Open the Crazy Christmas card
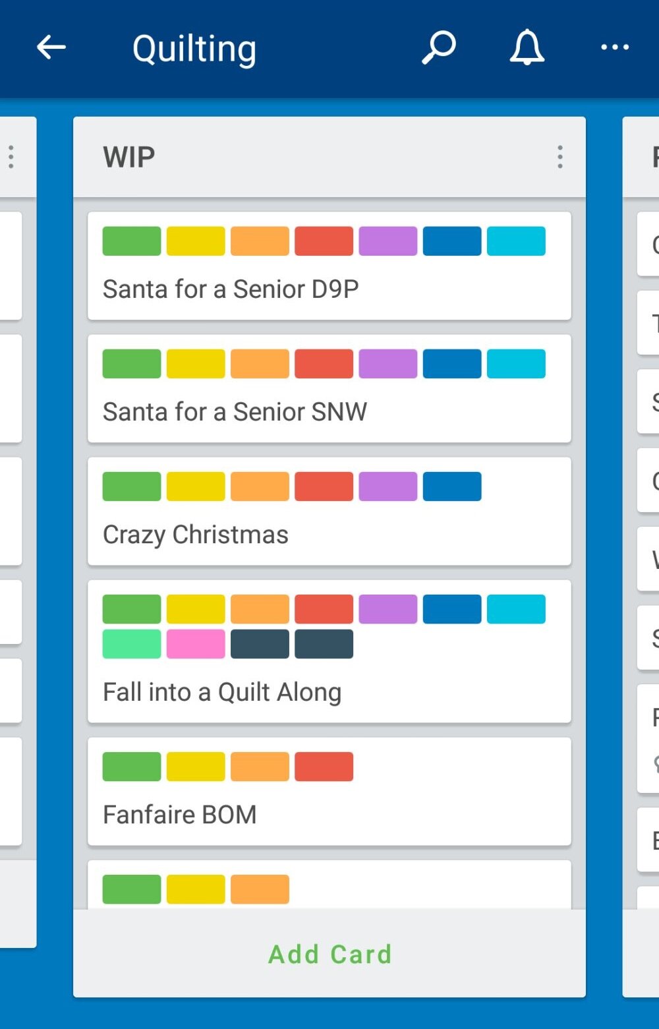Viewport: 659px width, 1029px height. point(329,511)
